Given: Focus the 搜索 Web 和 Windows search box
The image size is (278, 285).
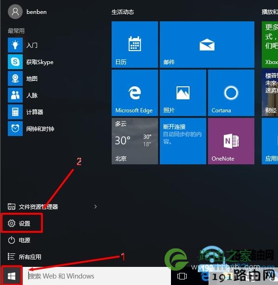Looking at the screenshot, I should tap(98, 276).
